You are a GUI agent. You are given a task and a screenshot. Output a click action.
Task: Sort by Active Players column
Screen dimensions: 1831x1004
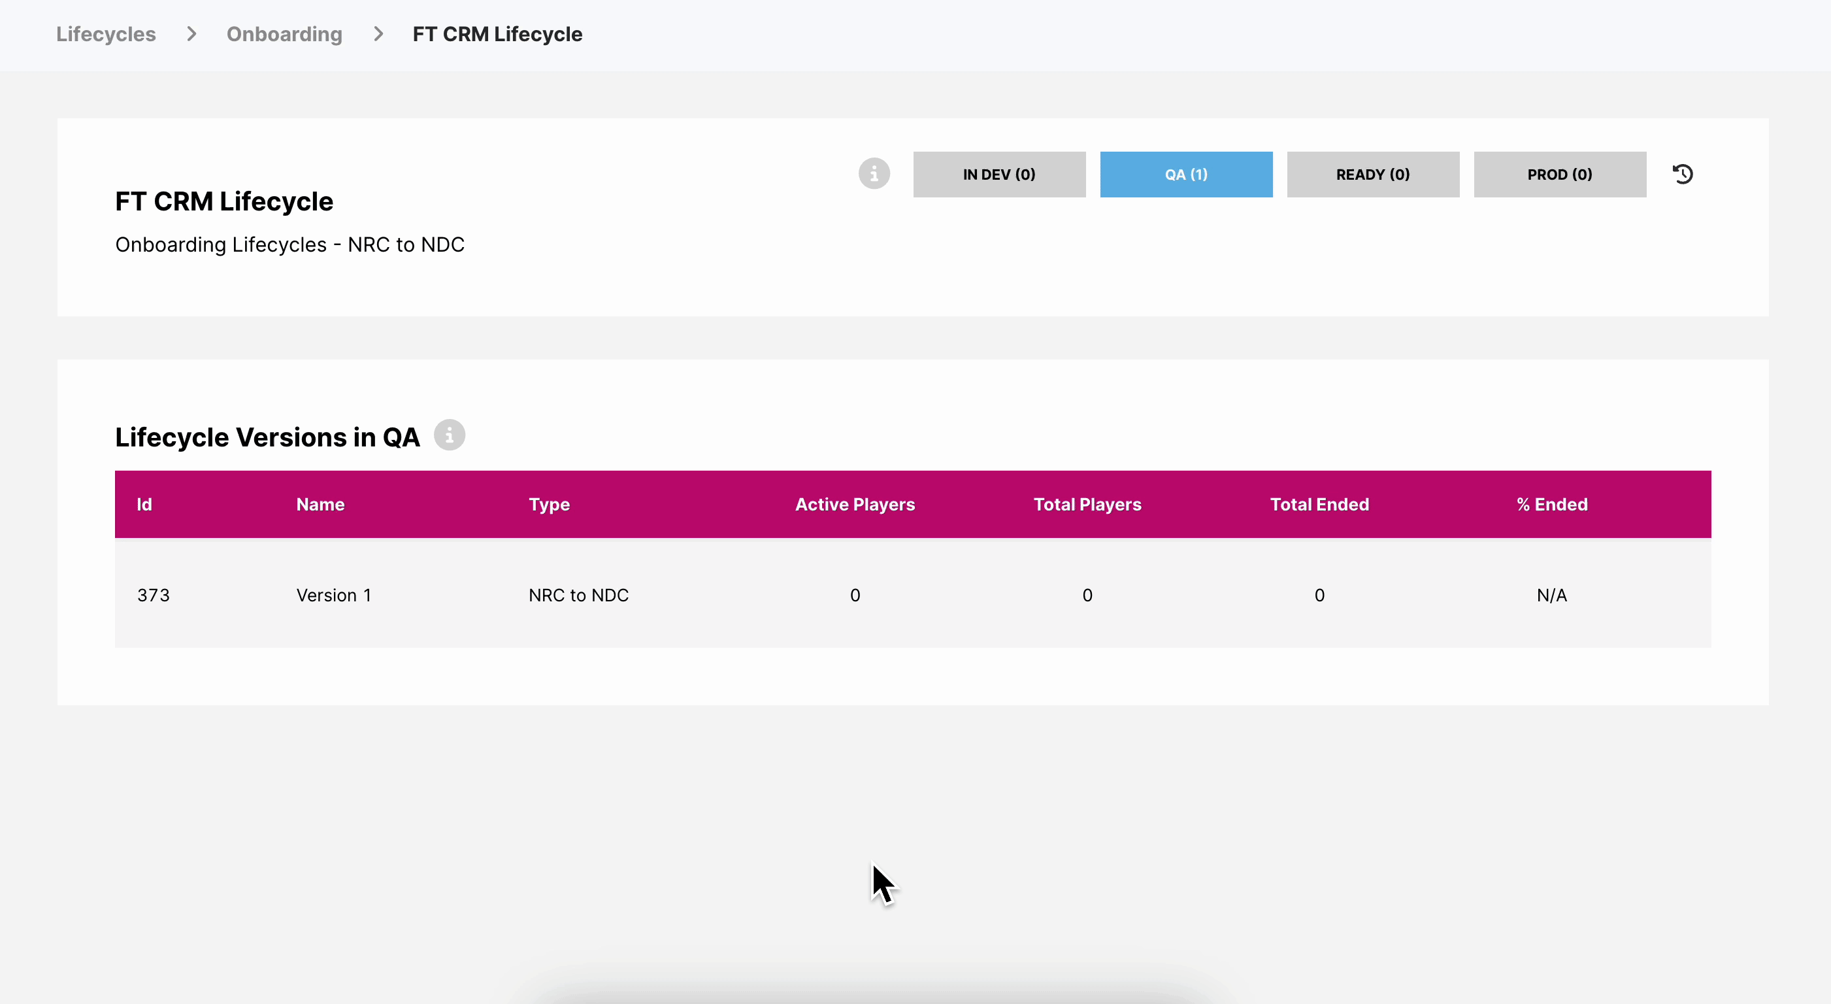(854, 504)
